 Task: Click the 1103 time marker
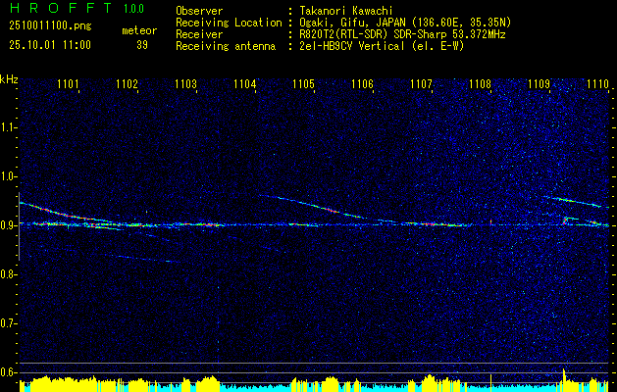click(185, 83)
